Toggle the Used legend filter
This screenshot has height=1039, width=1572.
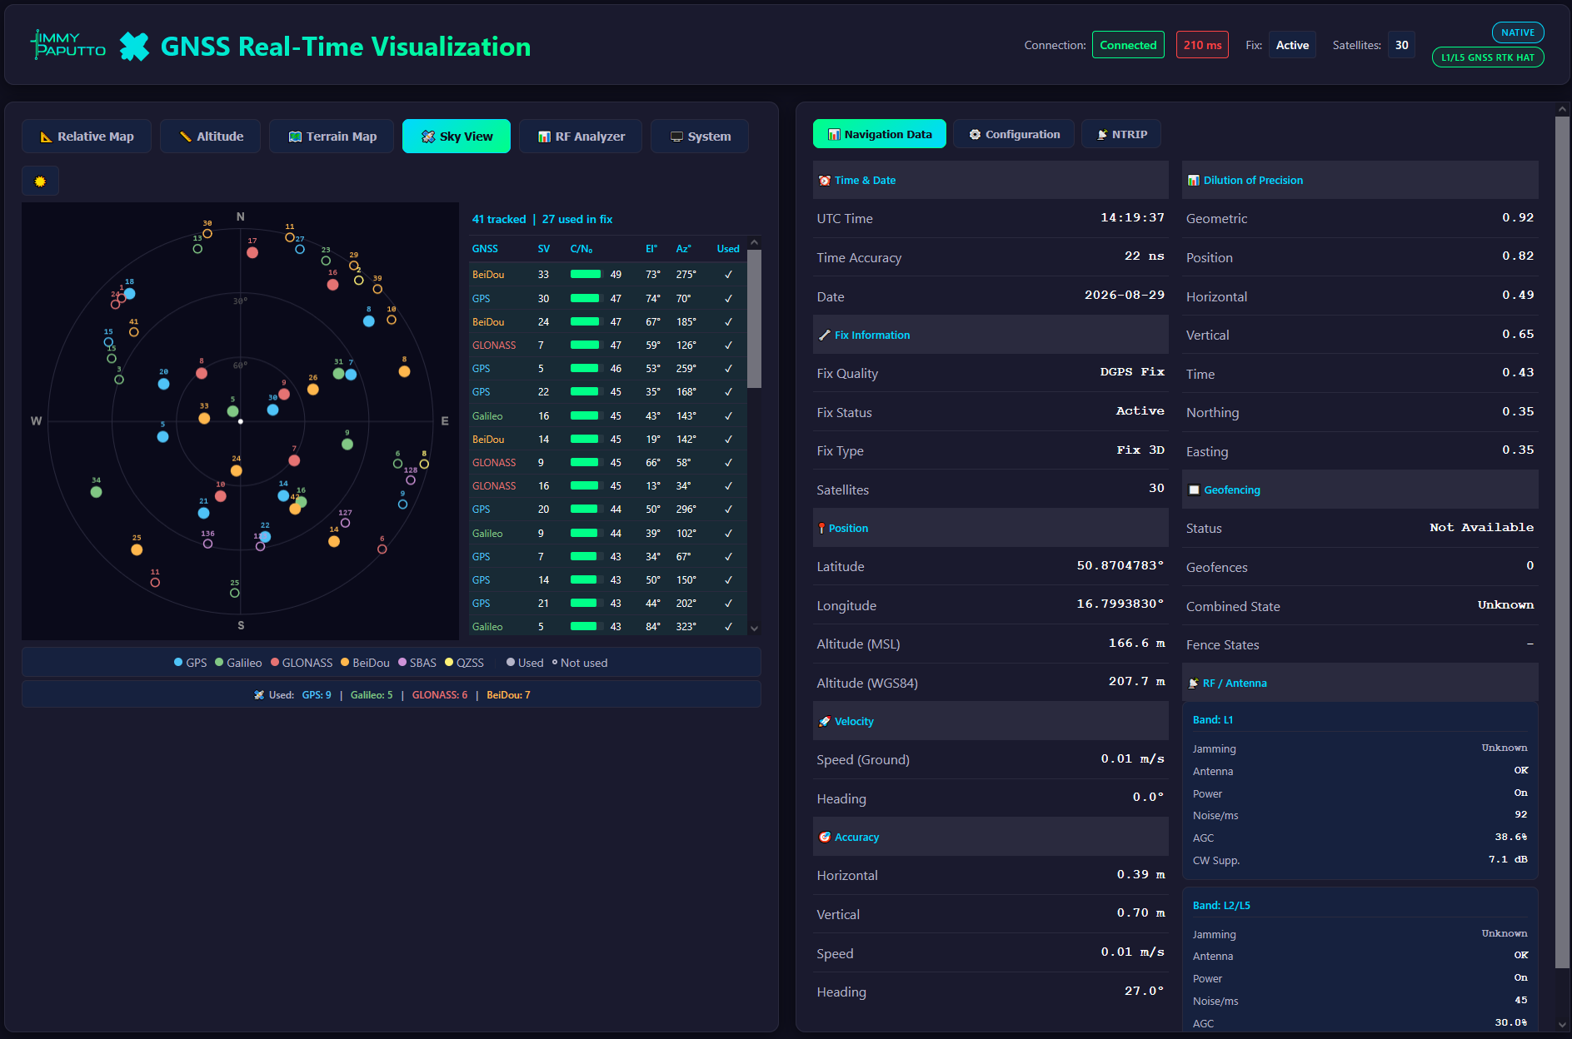tap(525, 664)
